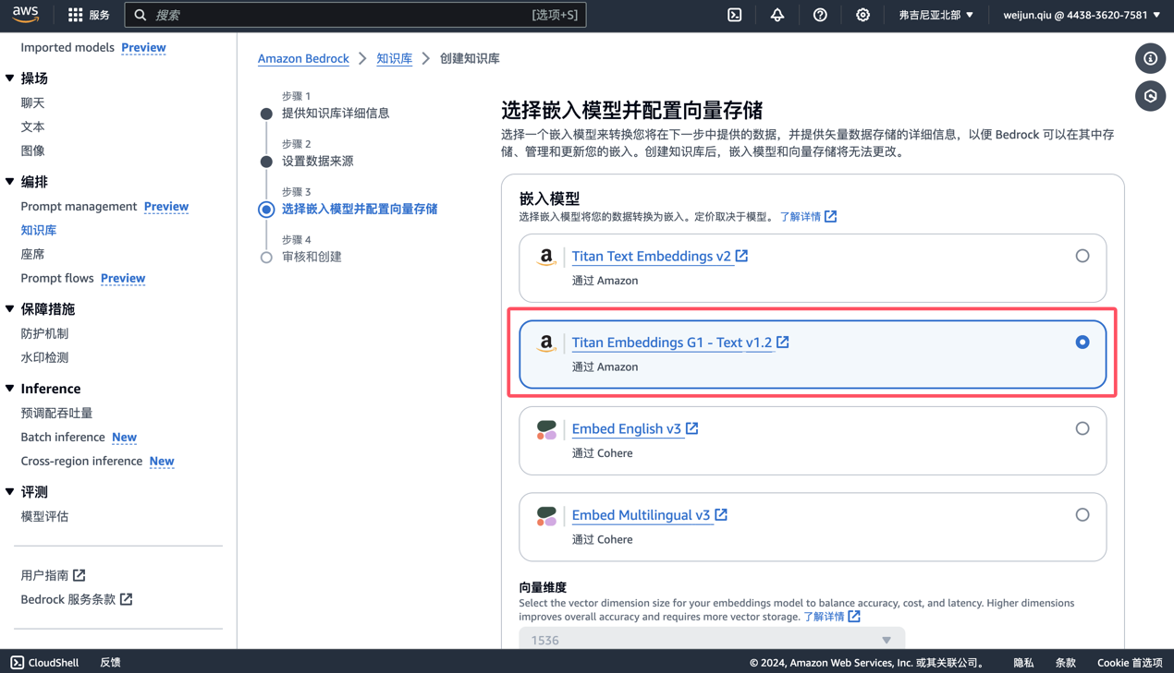1174x673 pixels.
Task: Click external link icon next to Titan Embeddings G1
Action: pos(783,342)
